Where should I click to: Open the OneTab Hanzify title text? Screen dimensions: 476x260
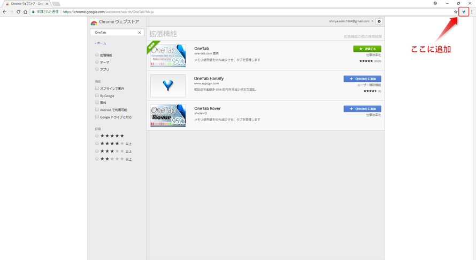click(x=209, y=78)
